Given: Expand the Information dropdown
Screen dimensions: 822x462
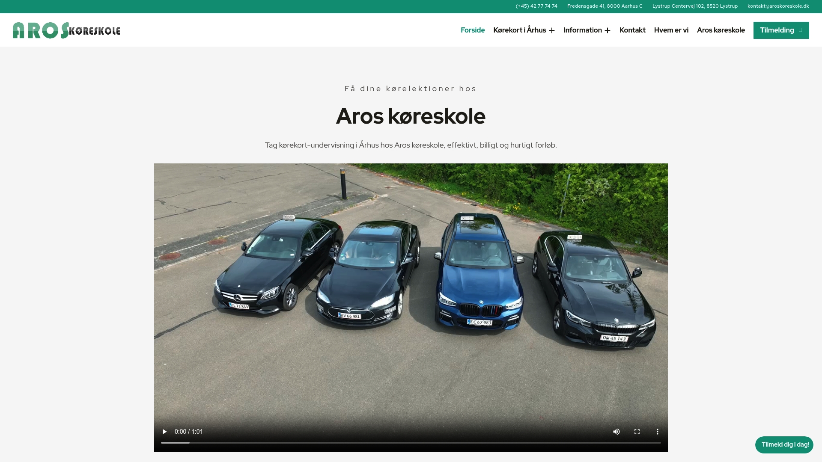Looking at the screenshot, I should click(587, 30).
